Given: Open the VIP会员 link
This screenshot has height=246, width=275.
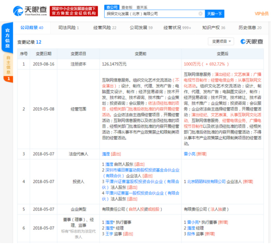Looking at the screenshot, I should (261, 14).
